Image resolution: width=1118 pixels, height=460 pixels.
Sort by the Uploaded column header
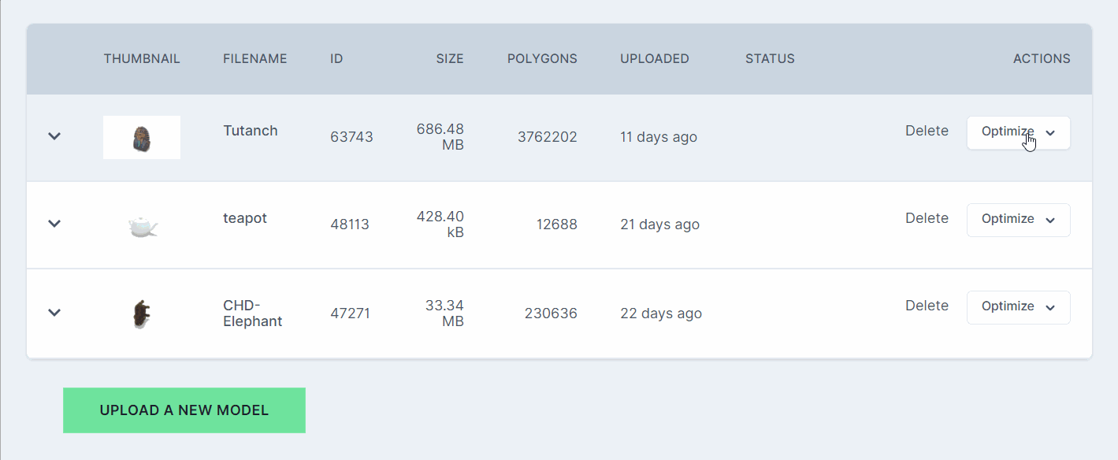(x=655, y=59)
